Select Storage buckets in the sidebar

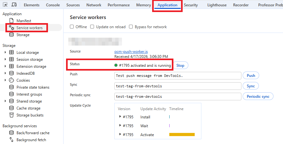point(30,115)
